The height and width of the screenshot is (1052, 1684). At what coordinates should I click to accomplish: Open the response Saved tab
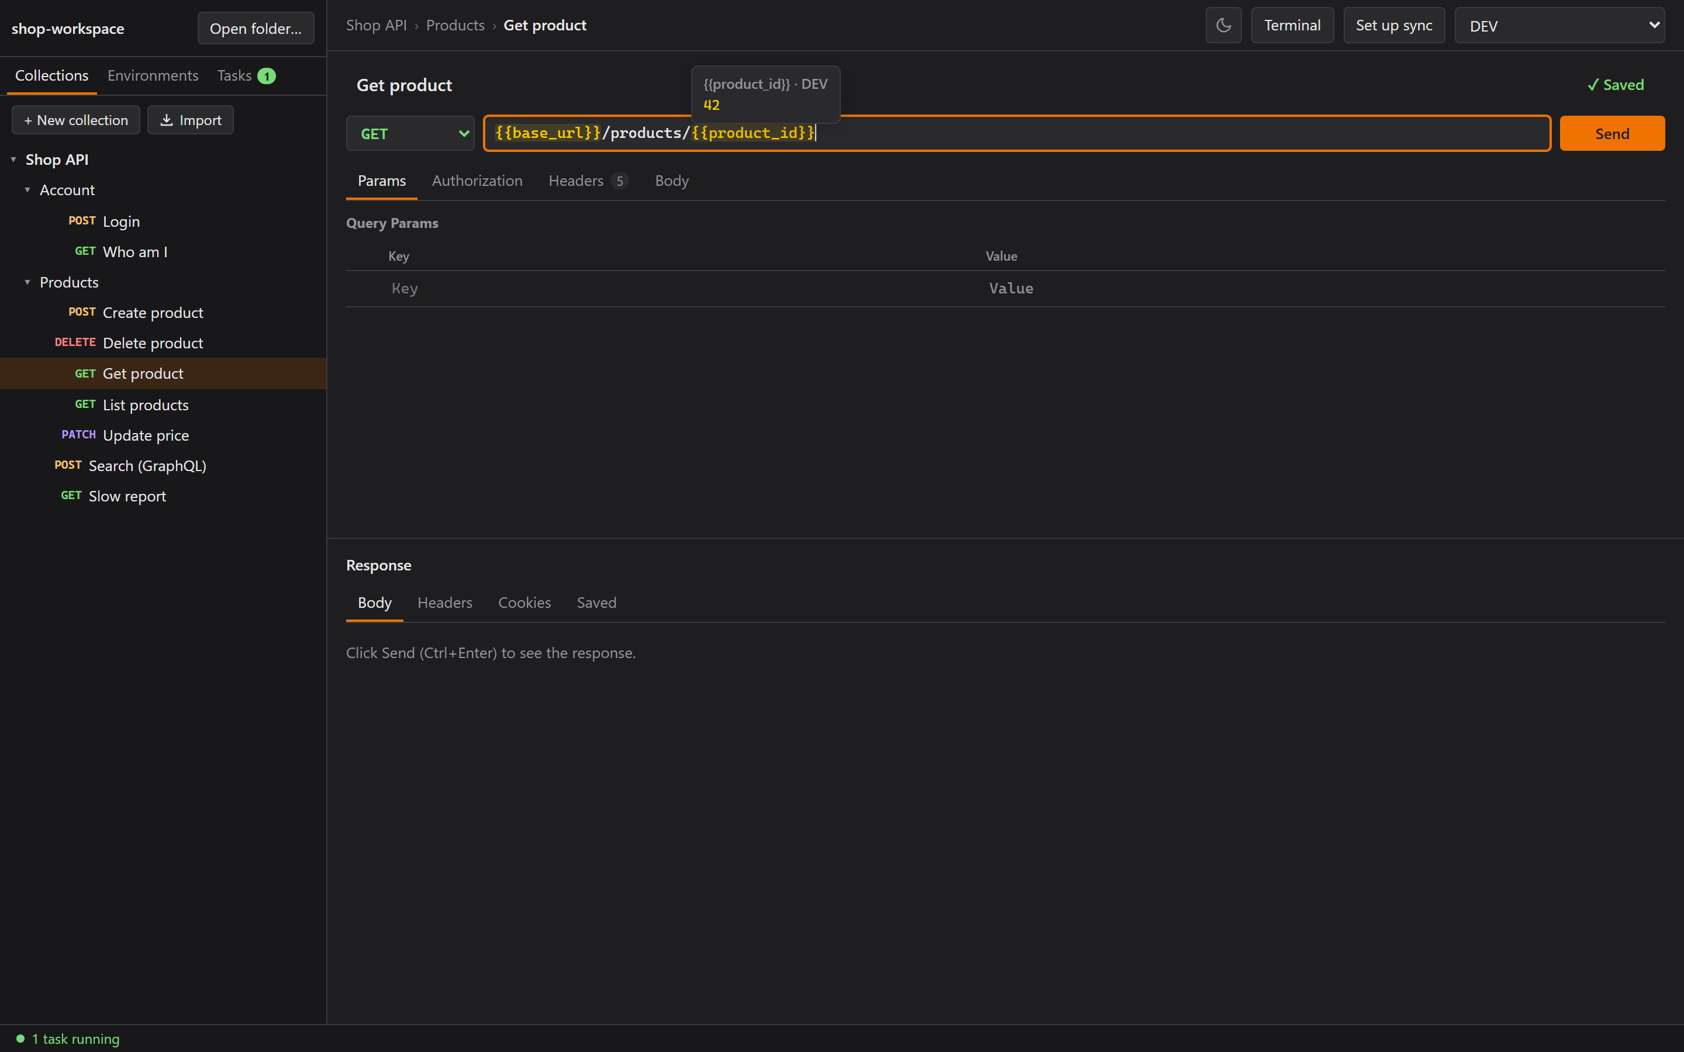(596, 603)
